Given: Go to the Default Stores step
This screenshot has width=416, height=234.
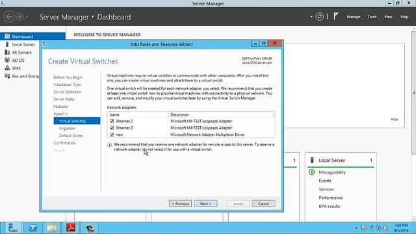Looking at the screenshot, I should point(71,136).
